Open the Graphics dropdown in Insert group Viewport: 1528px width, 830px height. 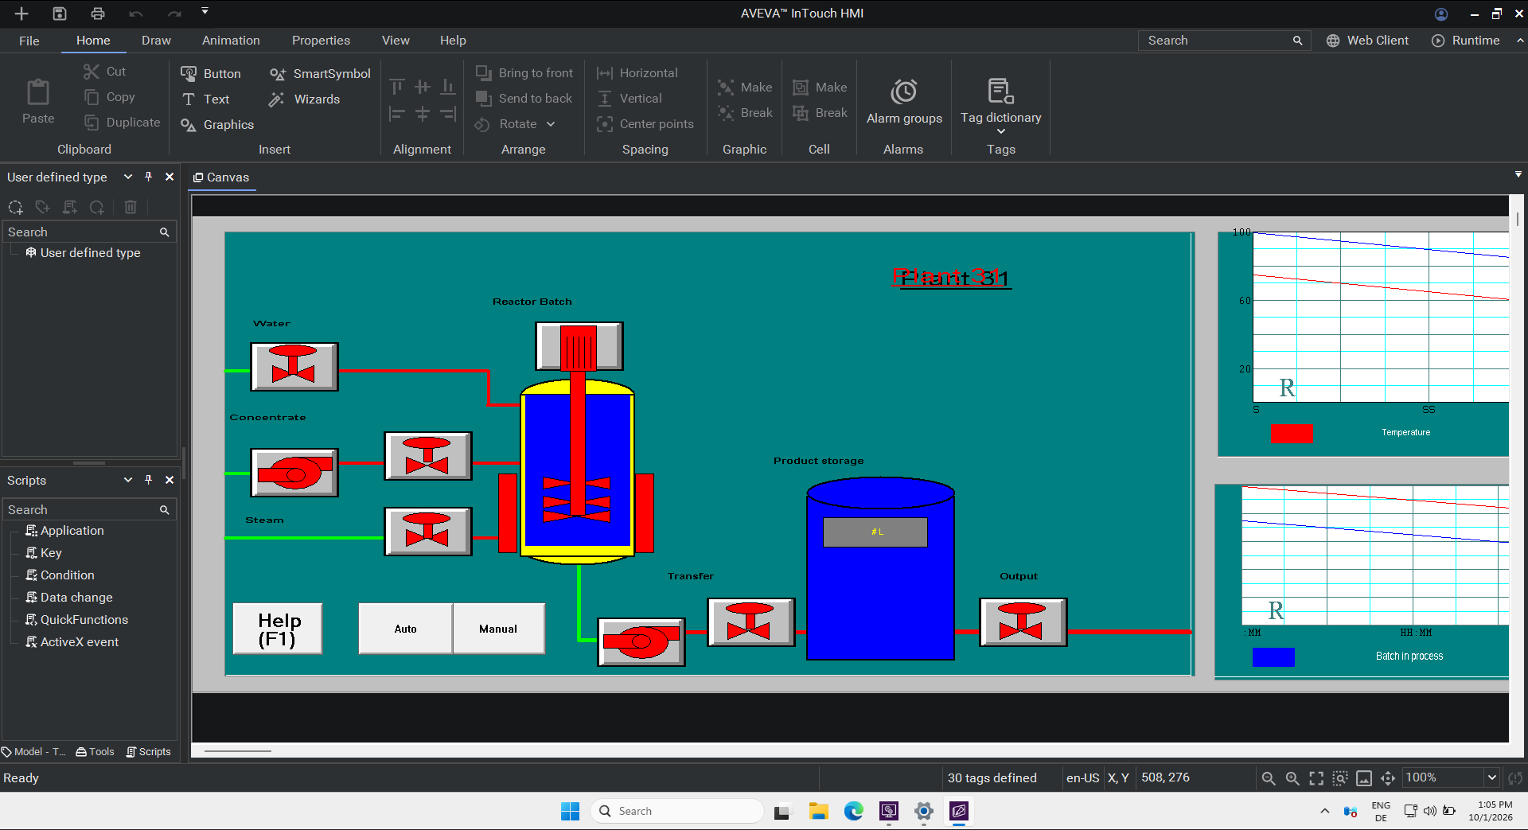216,124
